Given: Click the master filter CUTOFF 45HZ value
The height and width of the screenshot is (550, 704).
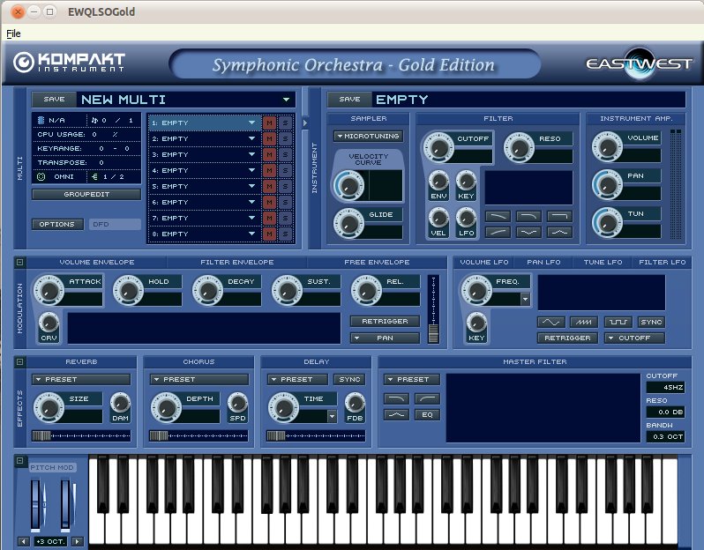Looking at the screenshot, I should pyautogui.click(x=665, y=387).
